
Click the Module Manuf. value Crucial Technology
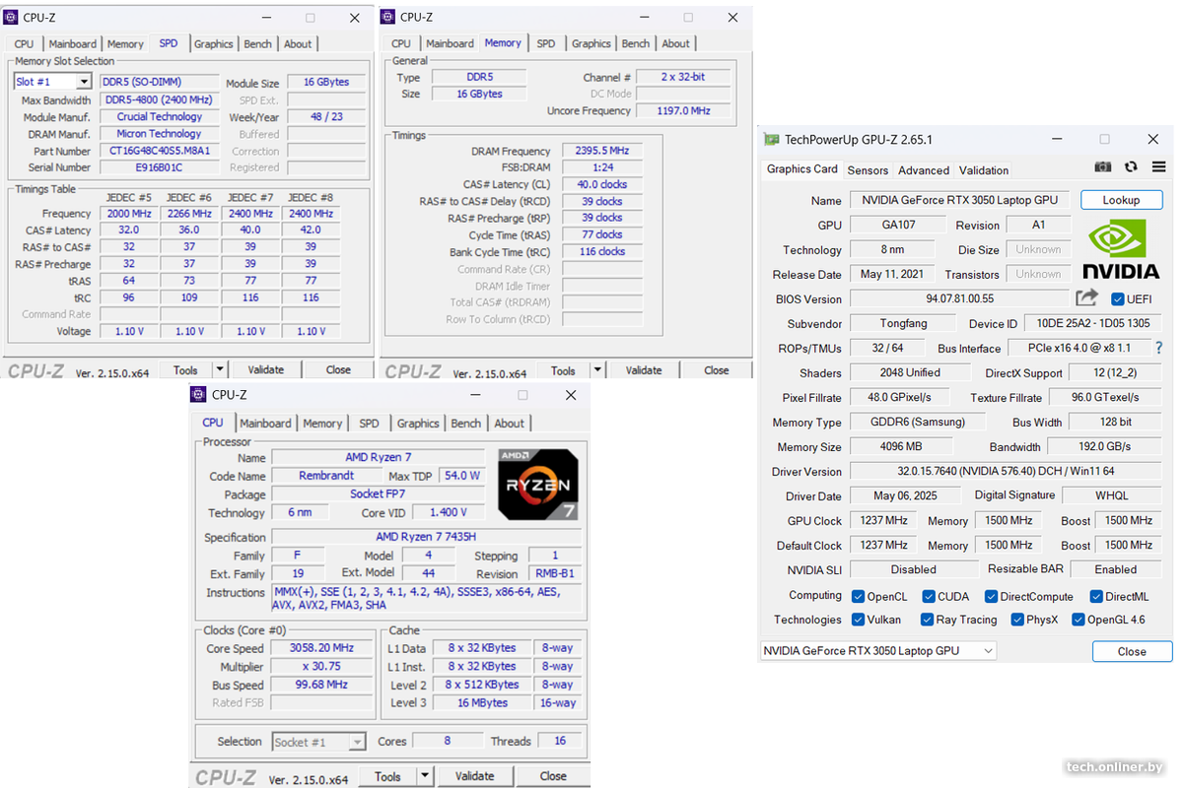coord(159,116)
